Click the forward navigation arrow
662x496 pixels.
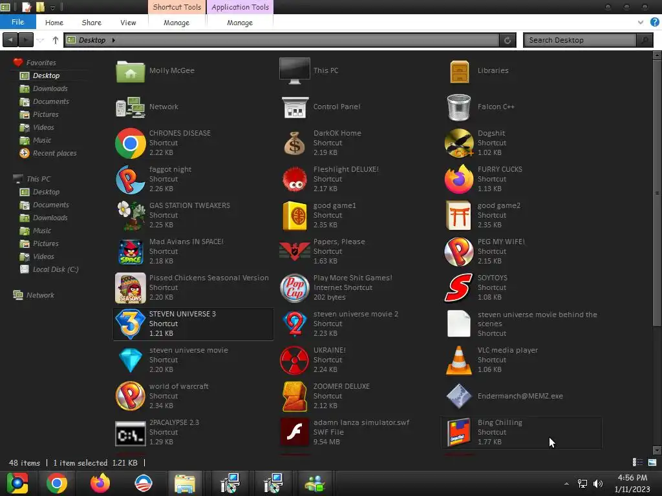tap(26, 40)
